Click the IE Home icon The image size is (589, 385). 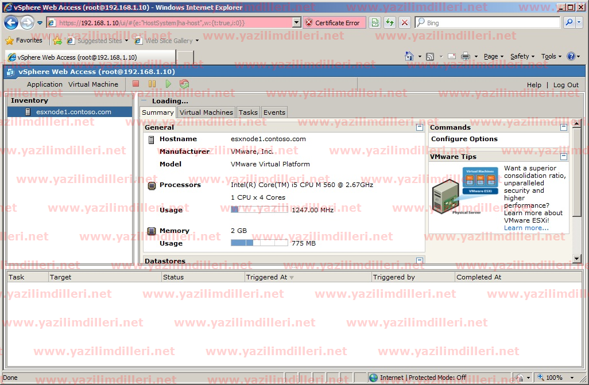click(x=409, y=56)
